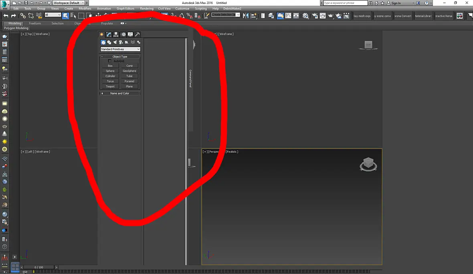
Task: Toggle the Angle Snap icon
Action: [x=182, y=16]
